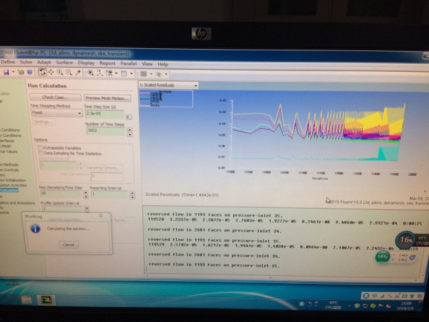Click the Time Step Size input field

pos(103,114)
